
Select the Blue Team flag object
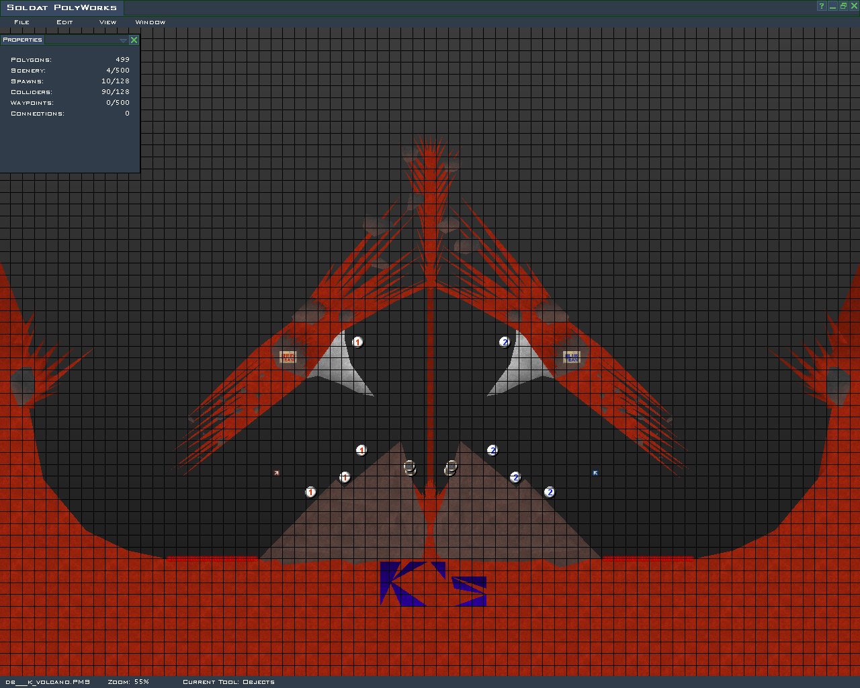[x=572, y=357]
